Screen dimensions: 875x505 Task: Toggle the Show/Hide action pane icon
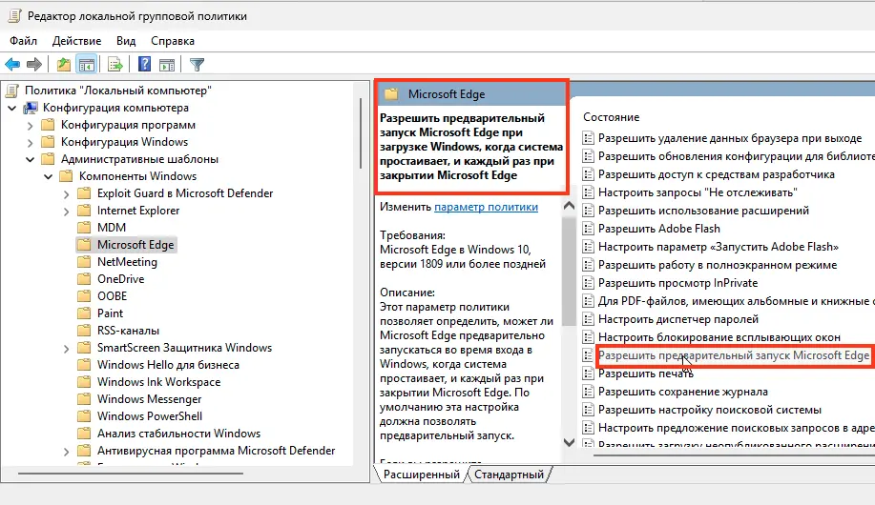(x=167, y=65)
